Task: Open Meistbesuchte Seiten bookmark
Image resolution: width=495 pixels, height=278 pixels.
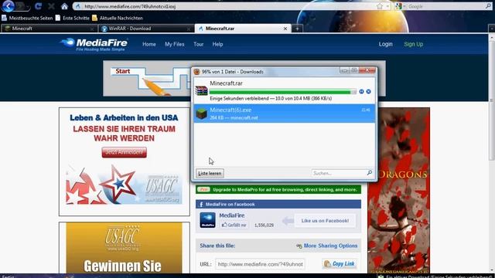Action: tap(27, 18)
